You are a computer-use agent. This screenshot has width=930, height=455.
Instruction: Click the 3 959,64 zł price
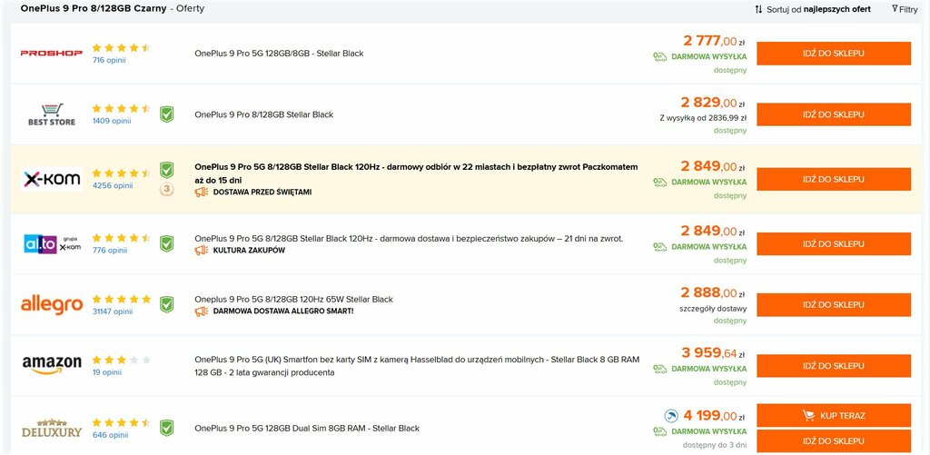coord(714,353)
